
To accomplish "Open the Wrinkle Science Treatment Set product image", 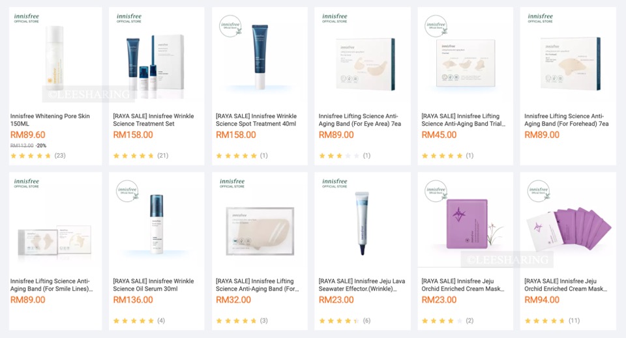I will tap(156, 66).
